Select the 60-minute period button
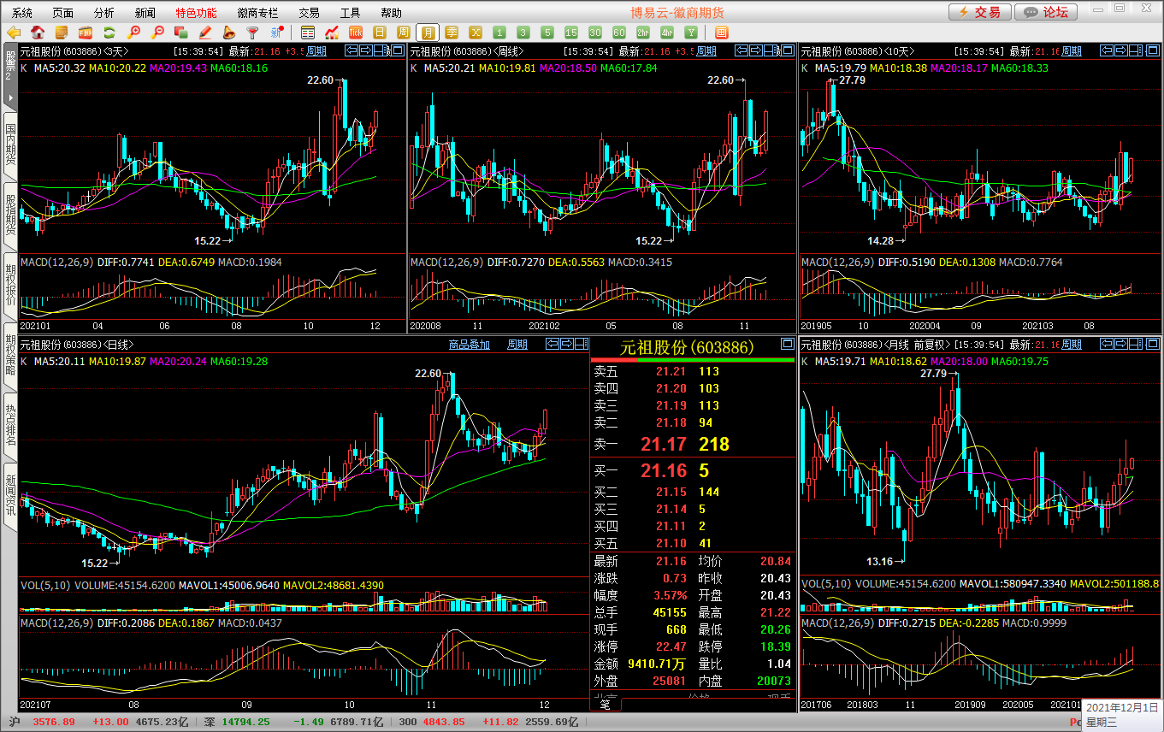 [619, 32]
